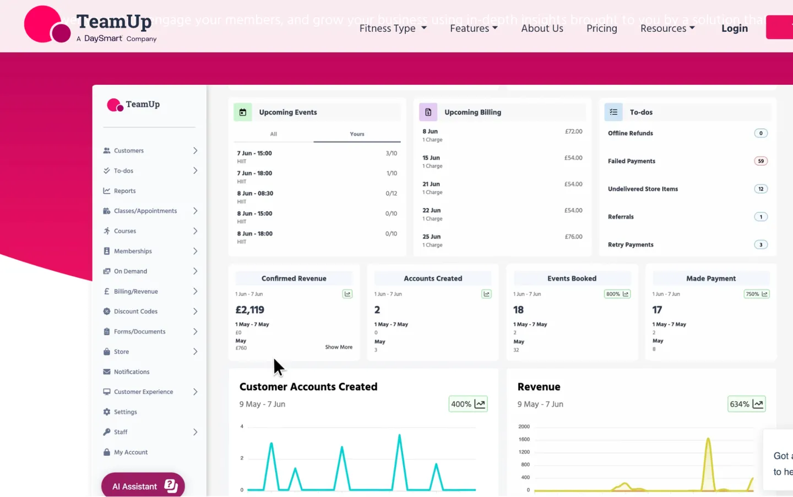The height and width of the screenshot is (497, 793).
Task: Switch to the All events tab
Action: coord(274,134)
